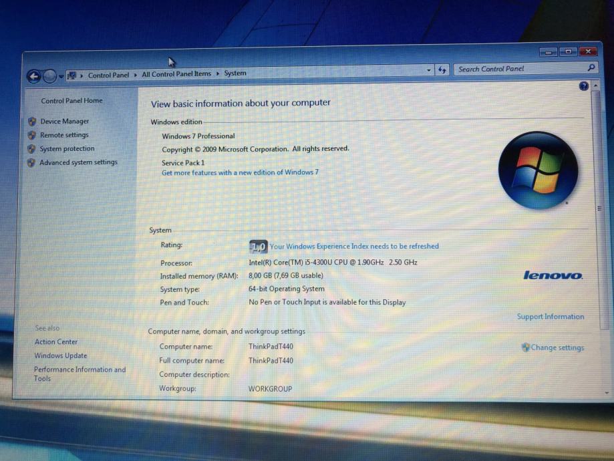
Task: Select the System breadcrumb
Action: [x=235, y=73]
